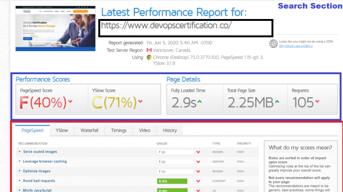Click red down chevron in Optimize images row
Screen dimensions: 343x192
click(198, 172)
